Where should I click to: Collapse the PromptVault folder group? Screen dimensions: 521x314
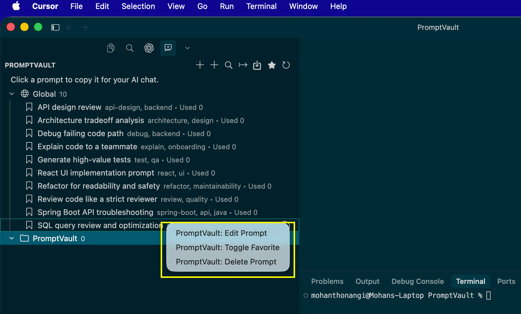tap(12, 238)
